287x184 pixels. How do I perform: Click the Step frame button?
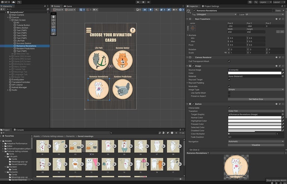coord(149,2)
